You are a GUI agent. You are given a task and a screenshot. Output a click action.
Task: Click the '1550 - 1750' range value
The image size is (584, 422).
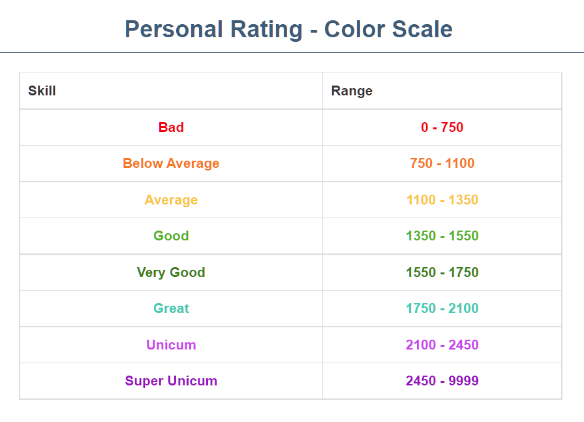coord(442,272)
